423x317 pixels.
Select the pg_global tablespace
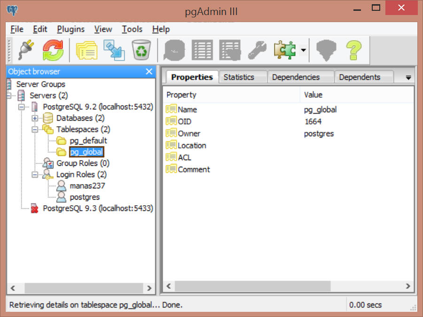pos(86,152)
